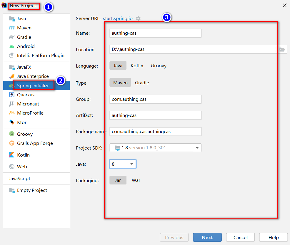Select the Maven generator icon in sidebar
This screenshot has height=245, width=290.
[x=12, y=28]
